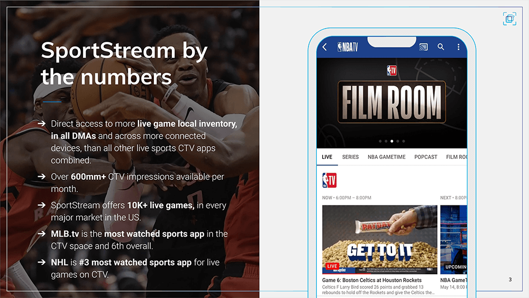
Task: Jump to the last carousel dot
Action: coord(404,141)
